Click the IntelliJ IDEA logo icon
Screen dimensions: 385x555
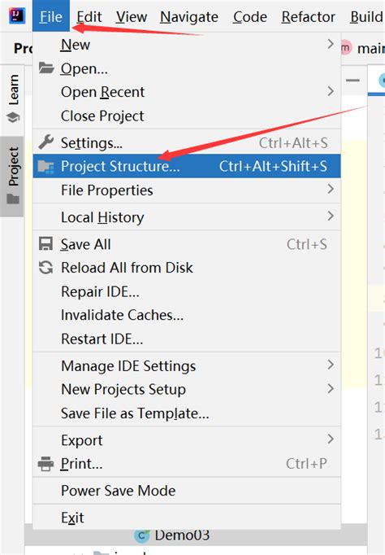pos(16,15)
